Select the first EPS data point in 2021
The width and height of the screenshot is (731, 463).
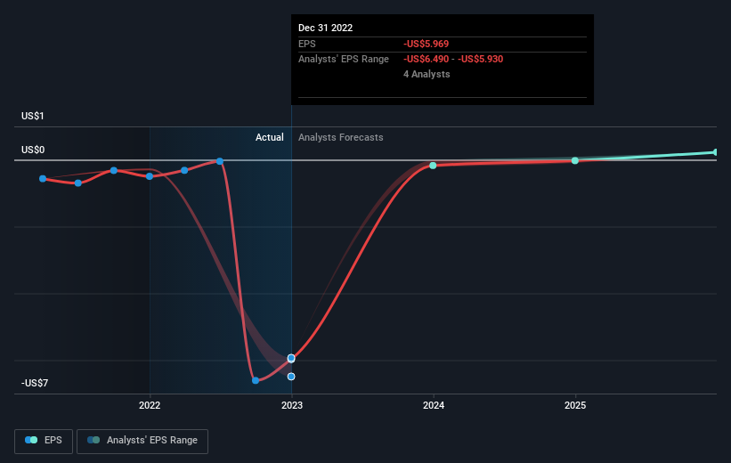[43, 179]
